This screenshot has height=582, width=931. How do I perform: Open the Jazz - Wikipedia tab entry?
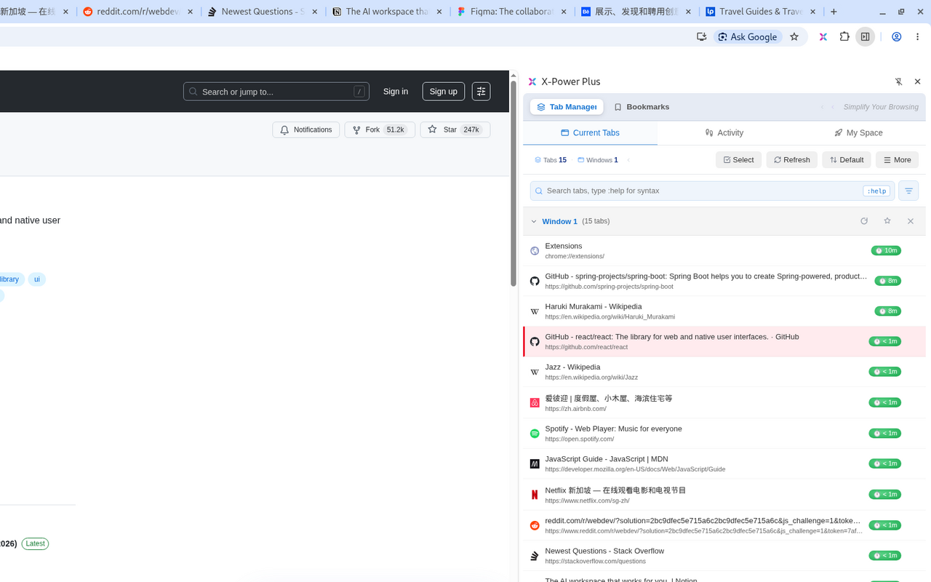point(724,372)
